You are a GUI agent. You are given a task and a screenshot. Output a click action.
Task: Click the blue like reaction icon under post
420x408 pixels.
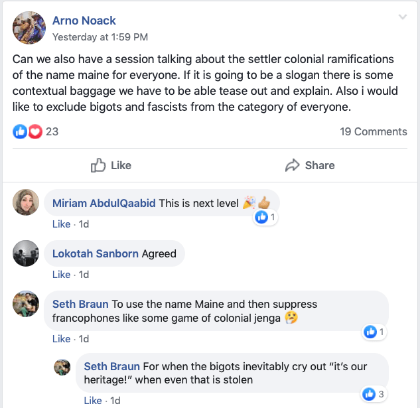(x=20, y=131)
